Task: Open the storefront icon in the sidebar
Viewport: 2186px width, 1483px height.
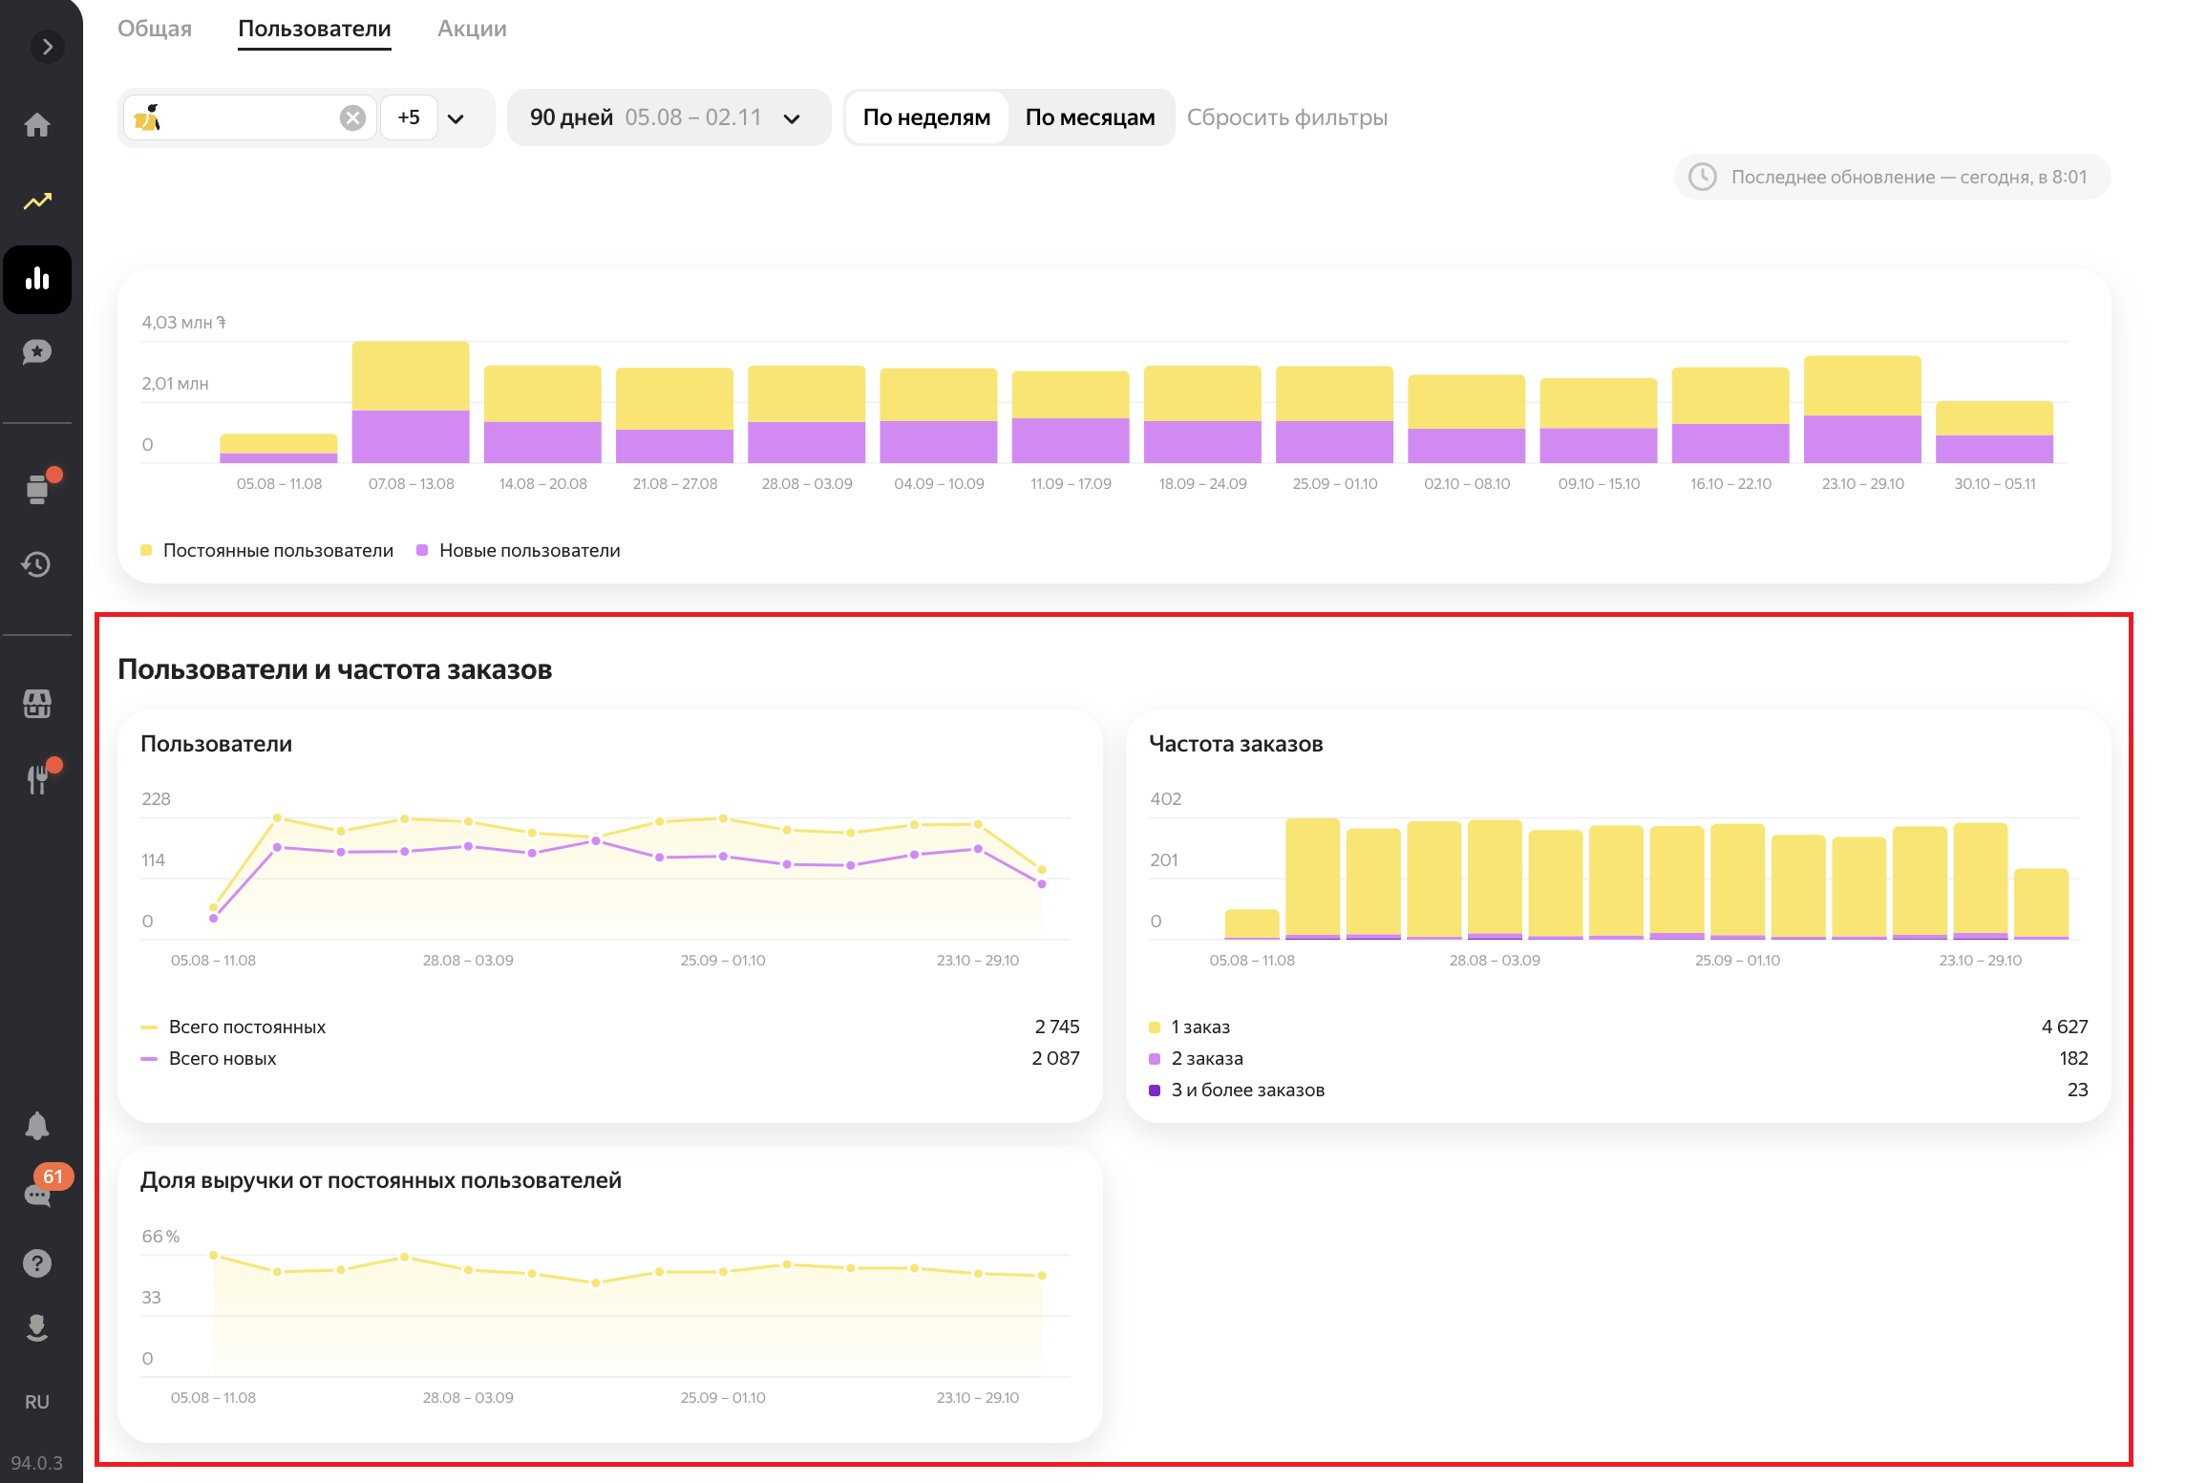Action: click(37, 704)
